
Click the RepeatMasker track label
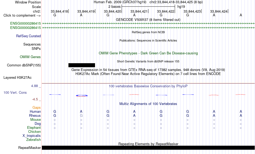30,148
